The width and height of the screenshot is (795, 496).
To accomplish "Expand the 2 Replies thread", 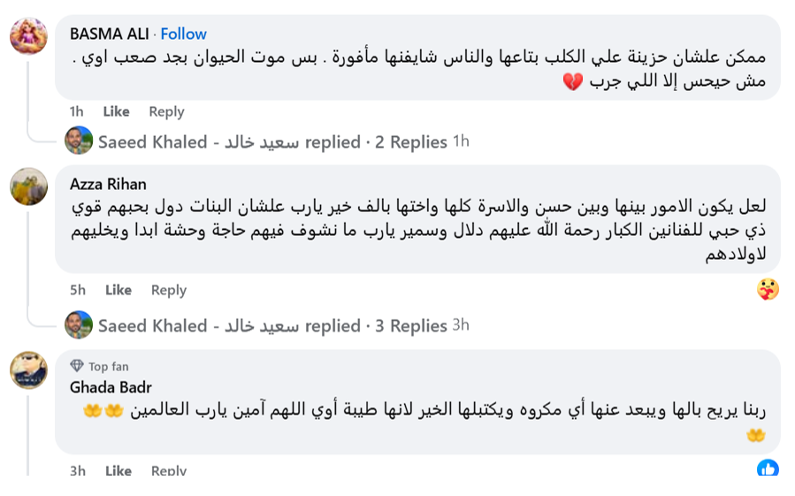I will click(x=410, y=142).
